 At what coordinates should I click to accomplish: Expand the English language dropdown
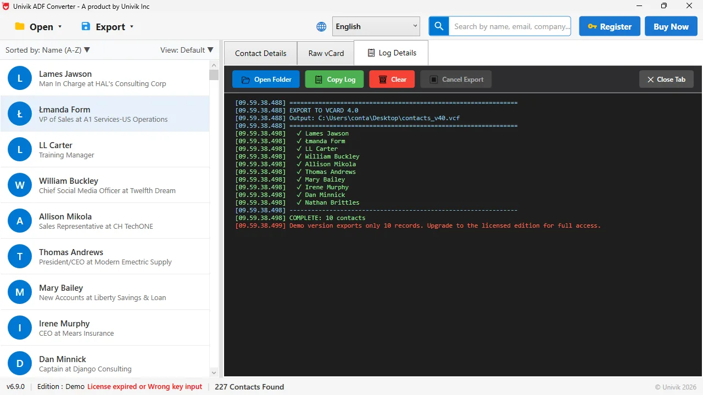point(376,26)
